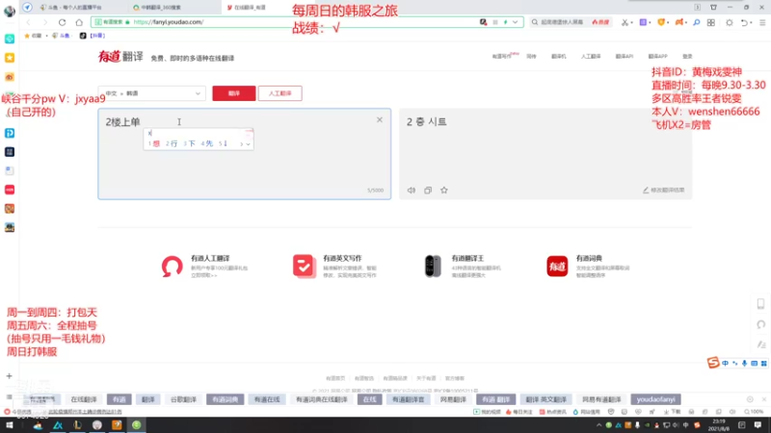
Task: Open the 有道英文写作 promo card
Action: tap(335, 267)
